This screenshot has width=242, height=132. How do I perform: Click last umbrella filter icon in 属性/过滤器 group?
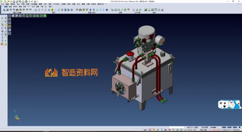31,10
